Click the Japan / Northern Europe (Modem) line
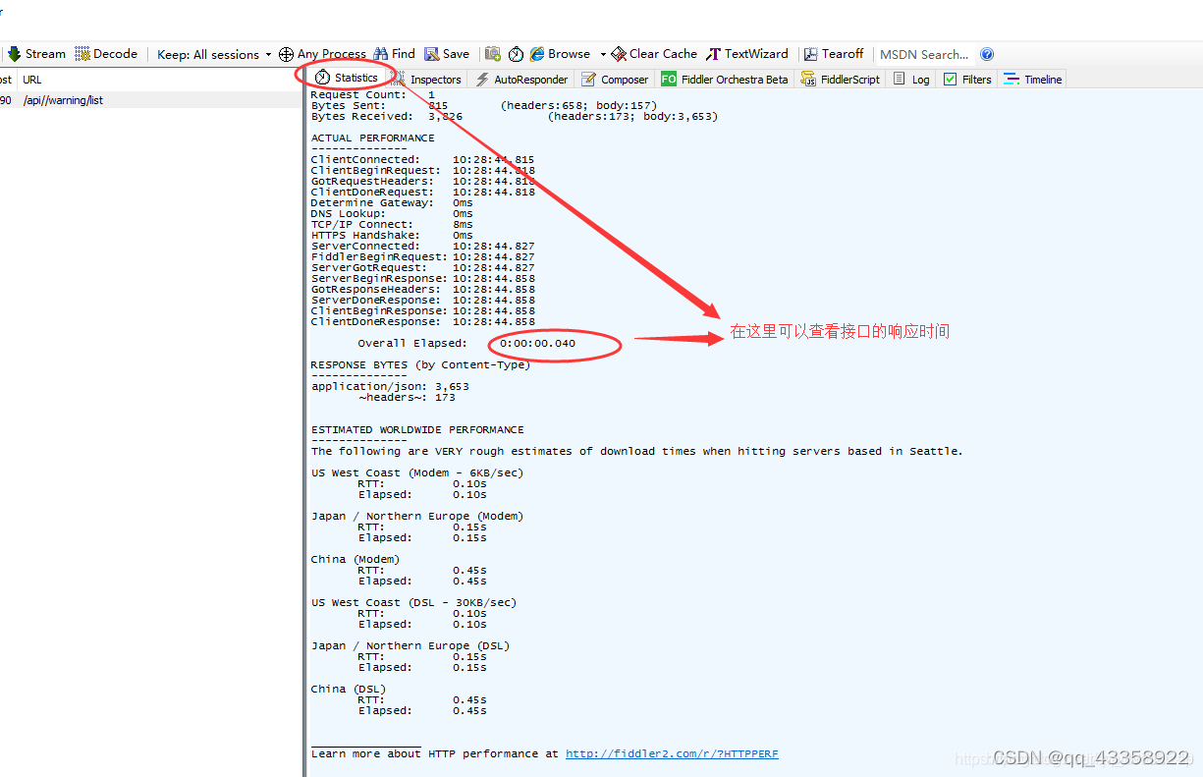Viewport: 1203px width, 777px height. click(x=417, y=516)
